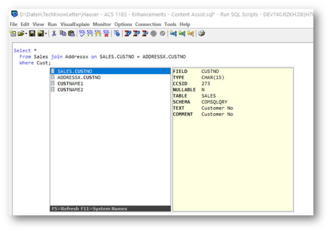This screenshot has height=233, width=331.
Task: Open the Help menu
Action: [x=185, y=24]
